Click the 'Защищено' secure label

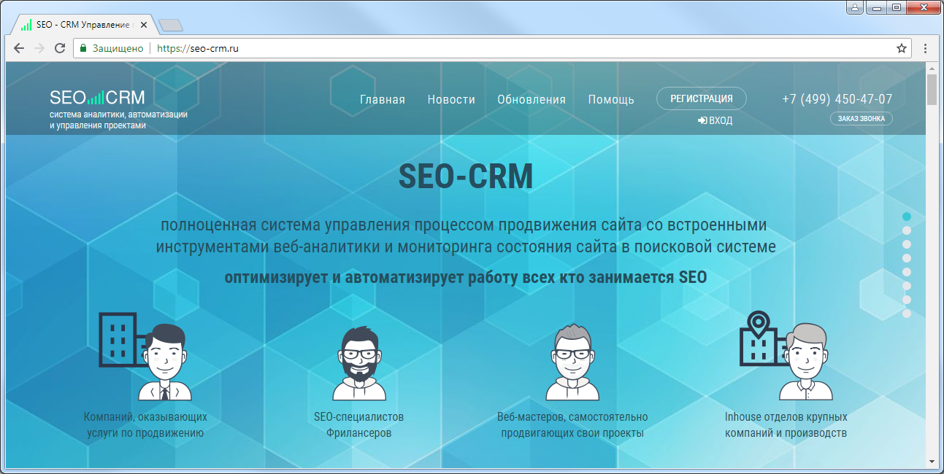tap(118, 49)
